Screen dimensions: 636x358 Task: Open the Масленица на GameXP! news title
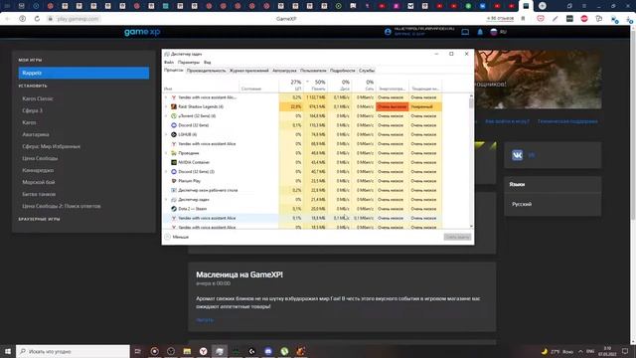(239, 274)
